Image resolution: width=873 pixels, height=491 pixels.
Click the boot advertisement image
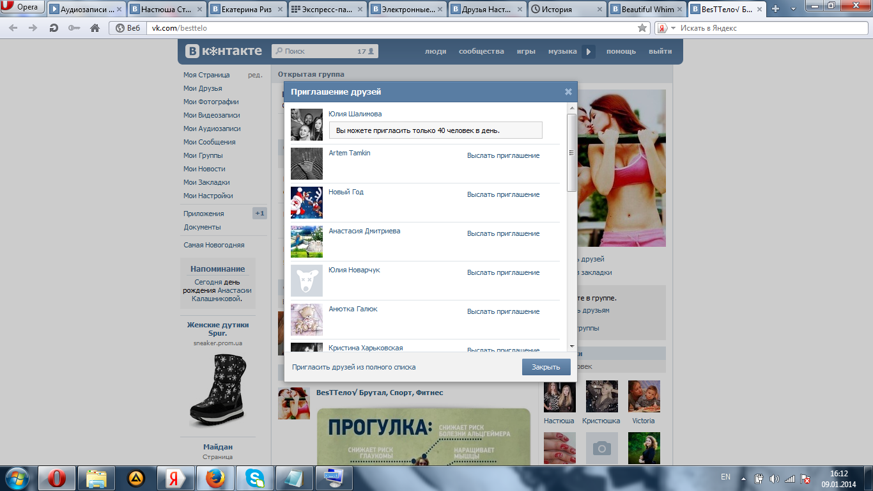(x=218, y=390)
